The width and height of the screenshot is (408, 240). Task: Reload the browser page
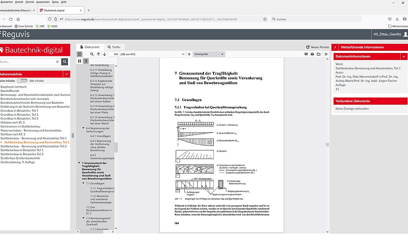pos(11,19)
